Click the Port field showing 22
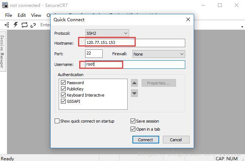 [94, 53]
